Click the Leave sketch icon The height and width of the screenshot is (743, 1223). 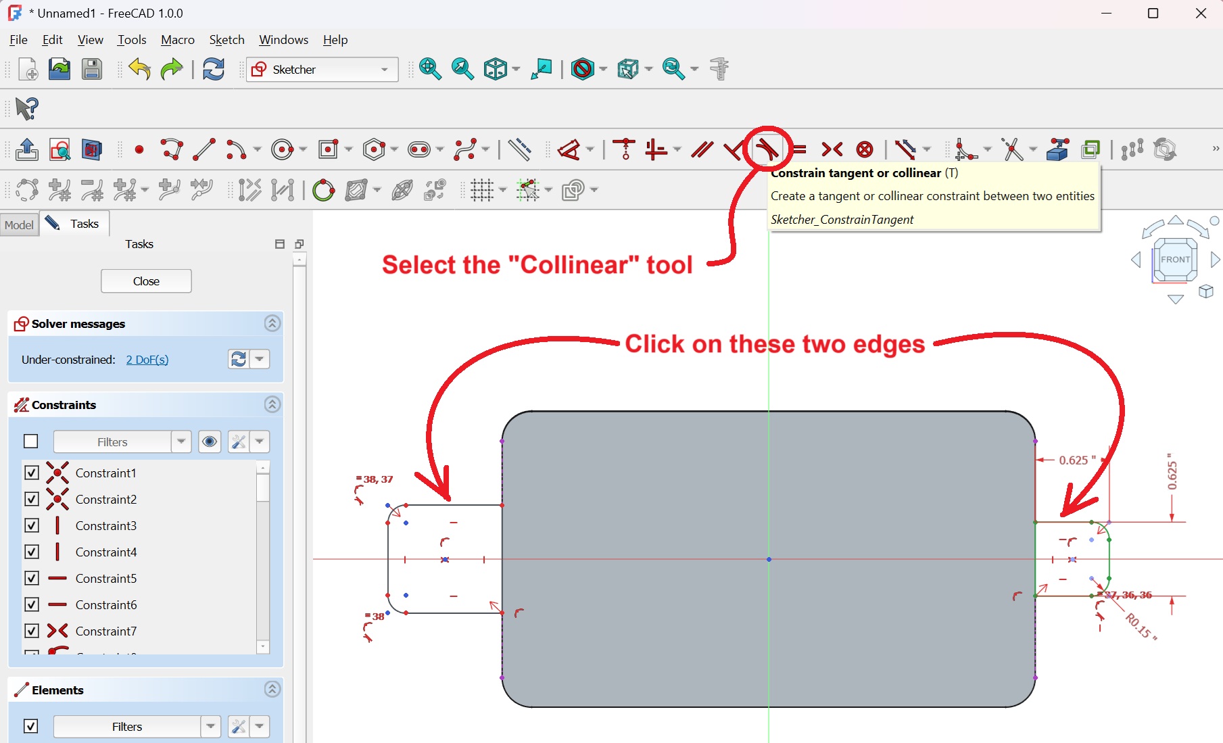pos(27,149)
